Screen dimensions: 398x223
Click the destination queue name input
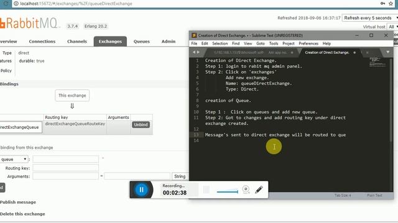pyautogui.click(x=65, y=159)
